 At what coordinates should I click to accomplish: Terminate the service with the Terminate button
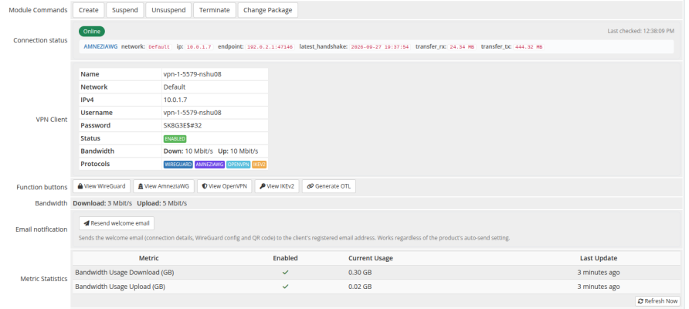(x=215, y=10)
